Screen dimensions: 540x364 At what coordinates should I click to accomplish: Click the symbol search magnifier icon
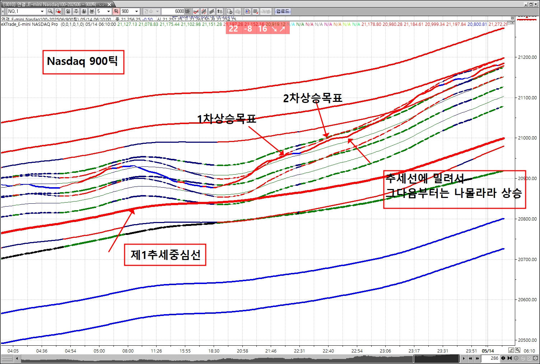tap(50, 11)
